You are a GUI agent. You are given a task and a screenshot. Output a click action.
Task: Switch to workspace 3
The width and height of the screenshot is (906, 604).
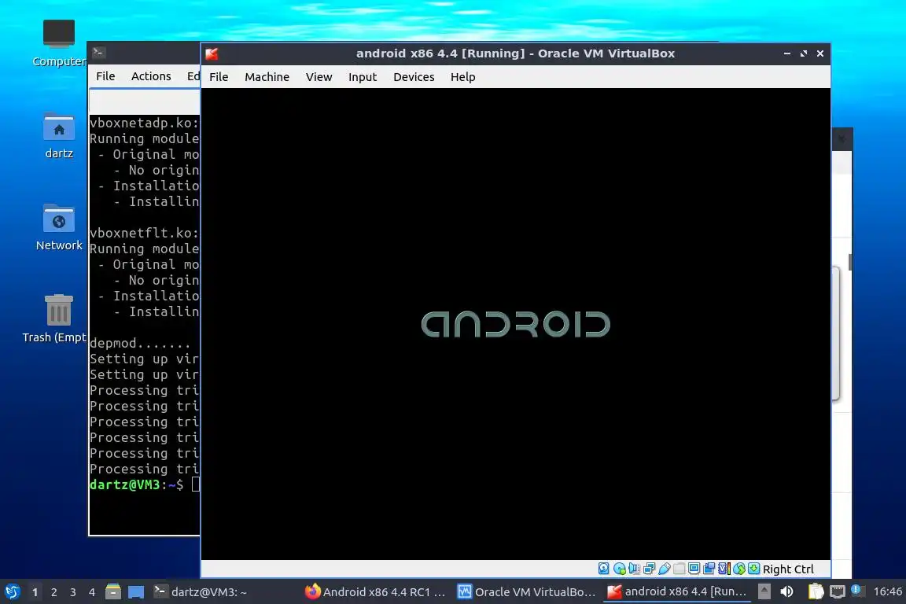(x=73, y=592)
